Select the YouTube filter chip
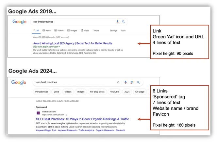Viewport: 217px width, 142px height. coord(114,92)
